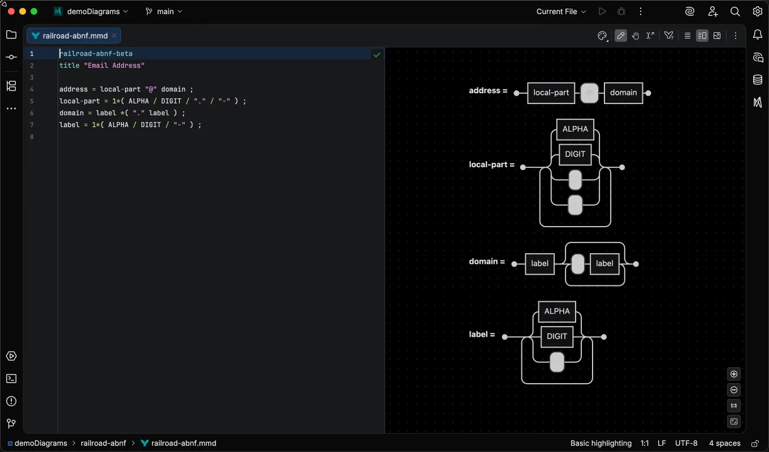Open the Current File run configuration dropdown
This screenshot has width=769, height=452.
coord(561,11)
